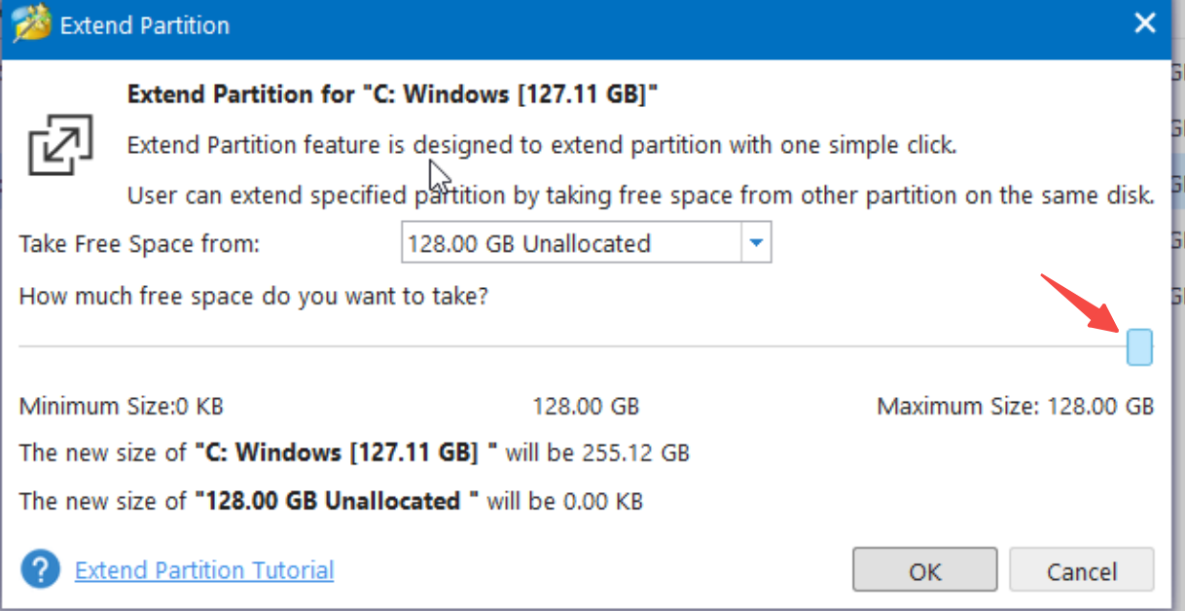Click the 128.00 GB Unallocated combo box

tap(587, 243)
